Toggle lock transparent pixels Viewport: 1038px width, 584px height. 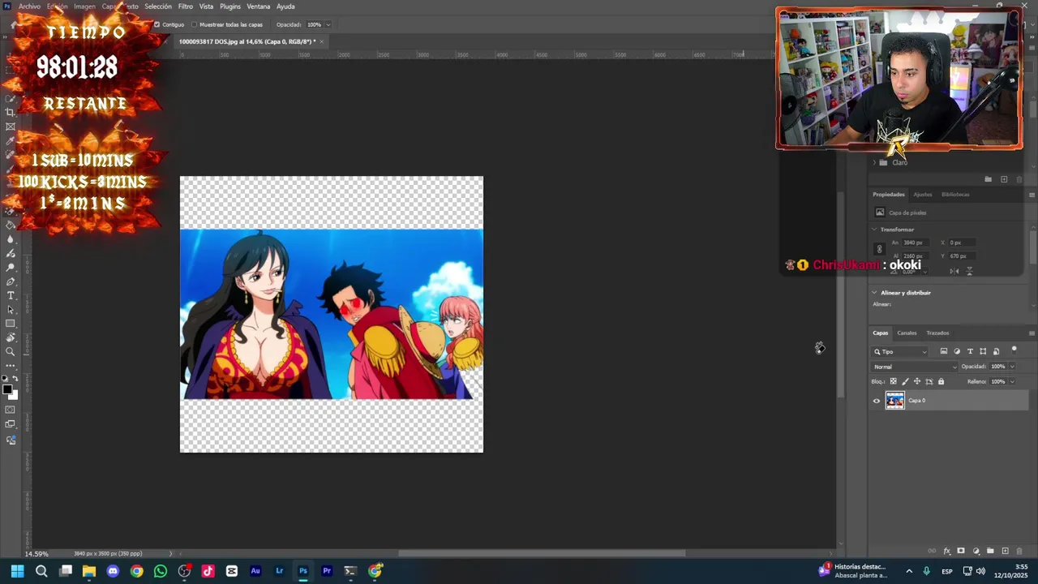click(x=894, y=381)
